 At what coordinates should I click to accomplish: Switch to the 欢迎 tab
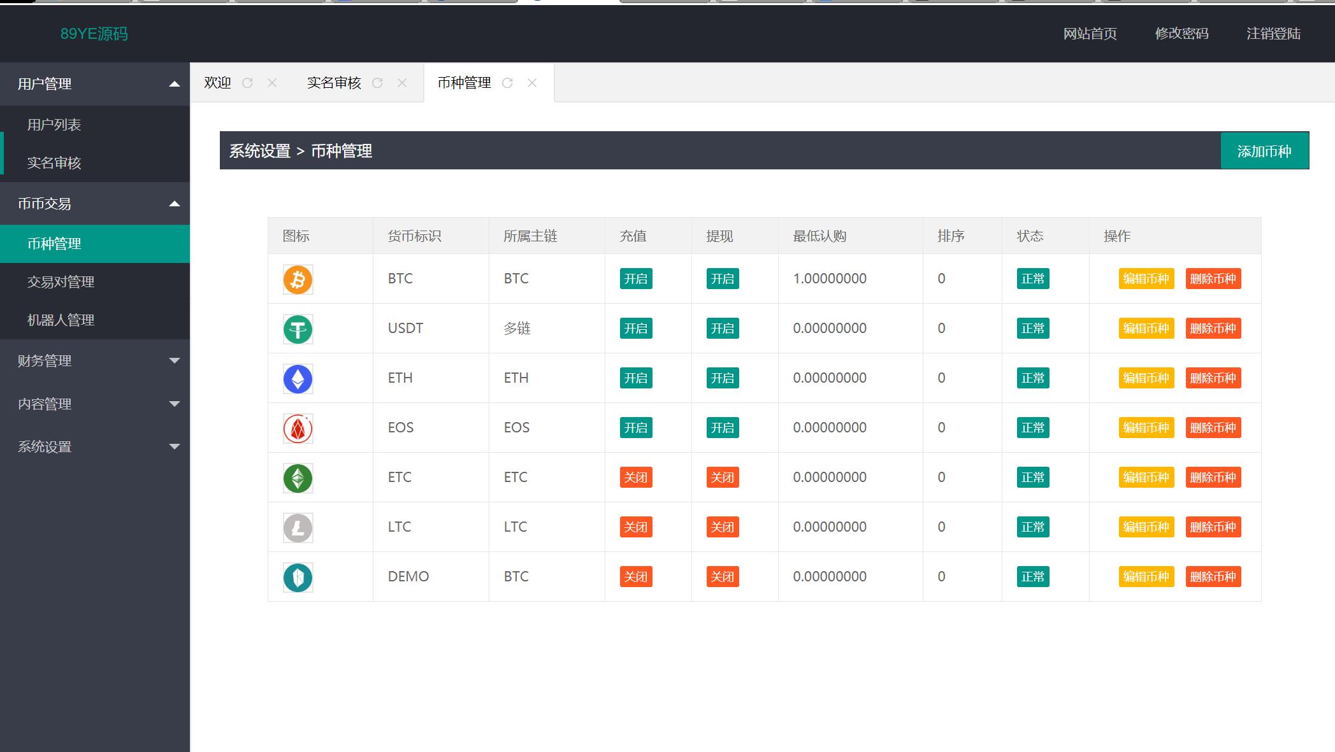tap(217, 83)
